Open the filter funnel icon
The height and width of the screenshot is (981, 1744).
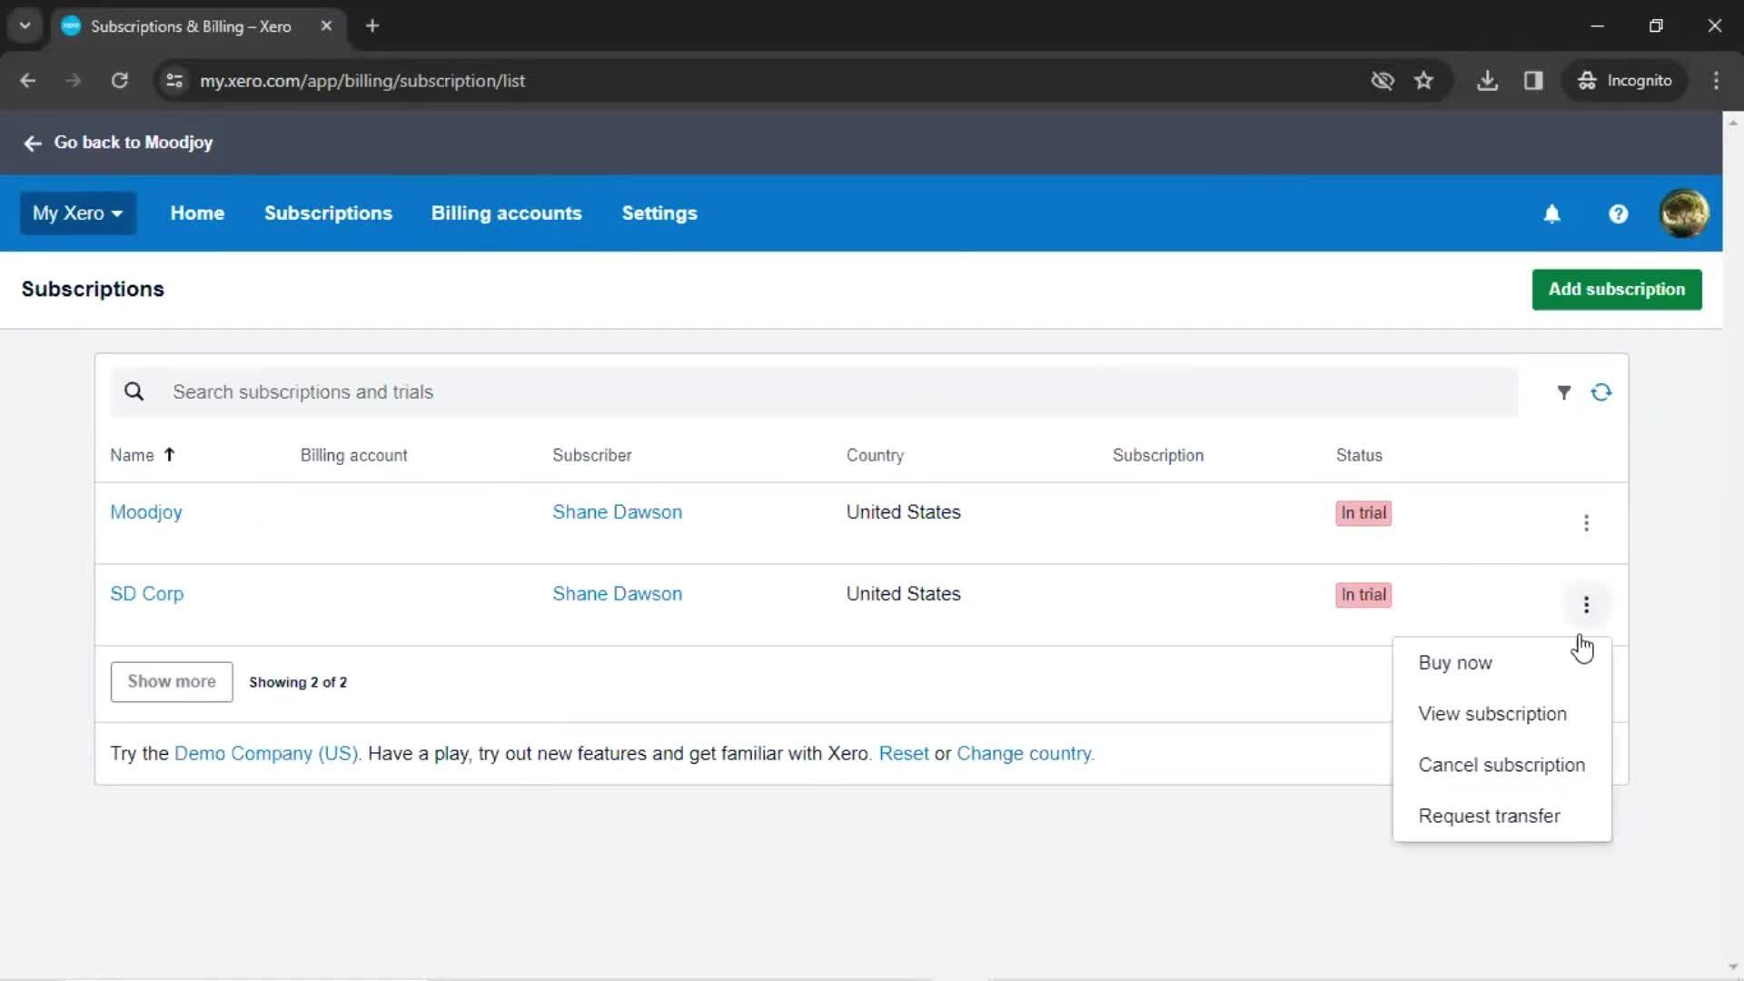click(1564, 392)
